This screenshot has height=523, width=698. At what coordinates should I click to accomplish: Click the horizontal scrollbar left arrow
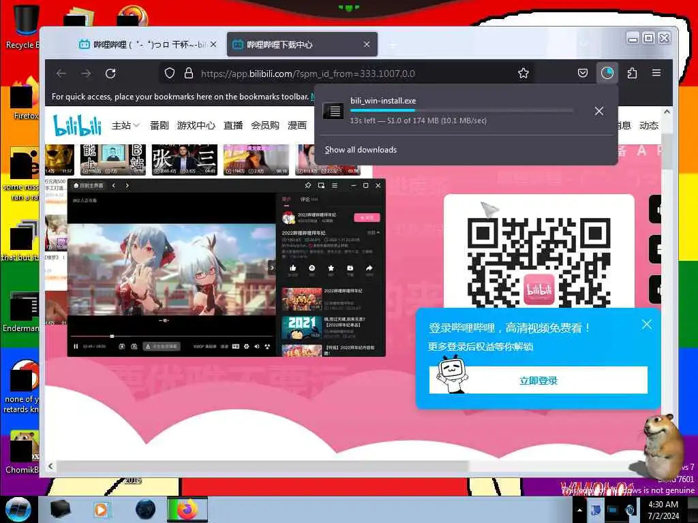(50, 466)
